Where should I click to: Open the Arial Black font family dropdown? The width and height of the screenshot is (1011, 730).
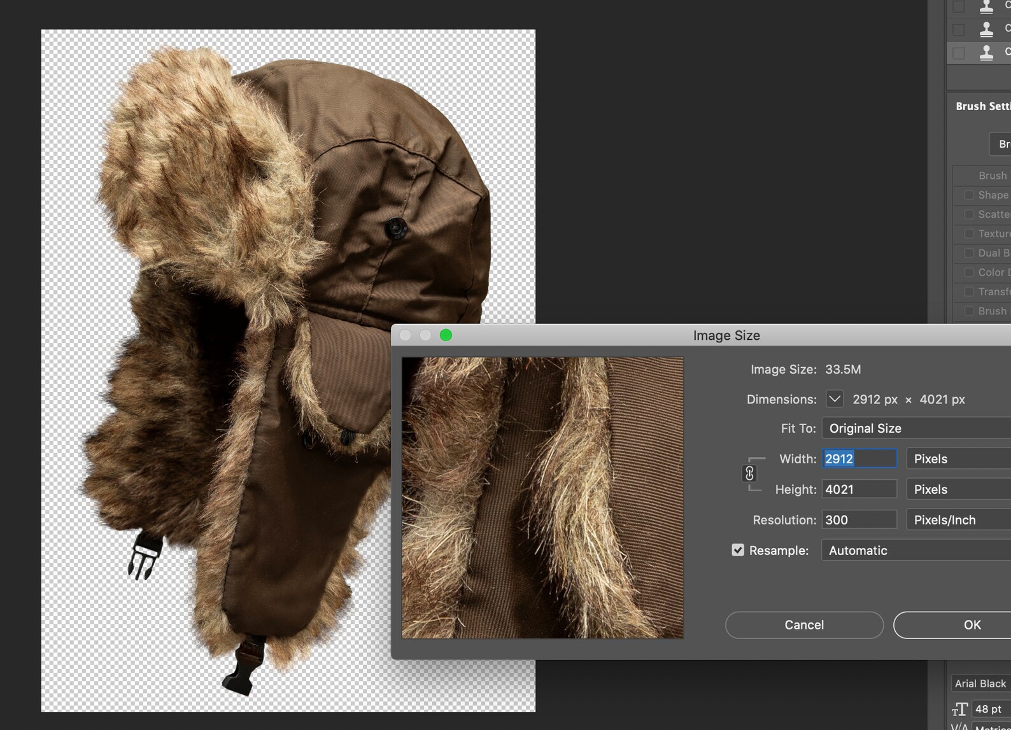point(980,684)
